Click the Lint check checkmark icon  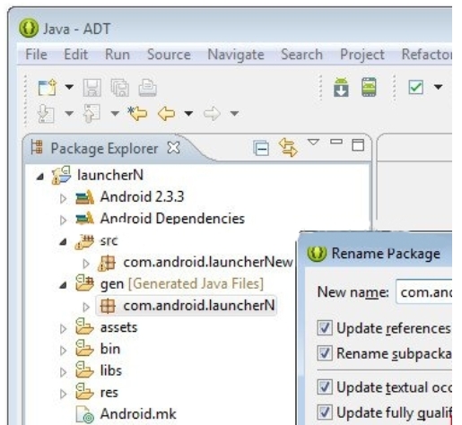[x=415, y=87]
